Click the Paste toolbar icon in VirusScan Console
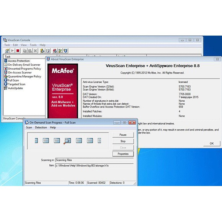 pyautogui.click(x=30, y=51)
